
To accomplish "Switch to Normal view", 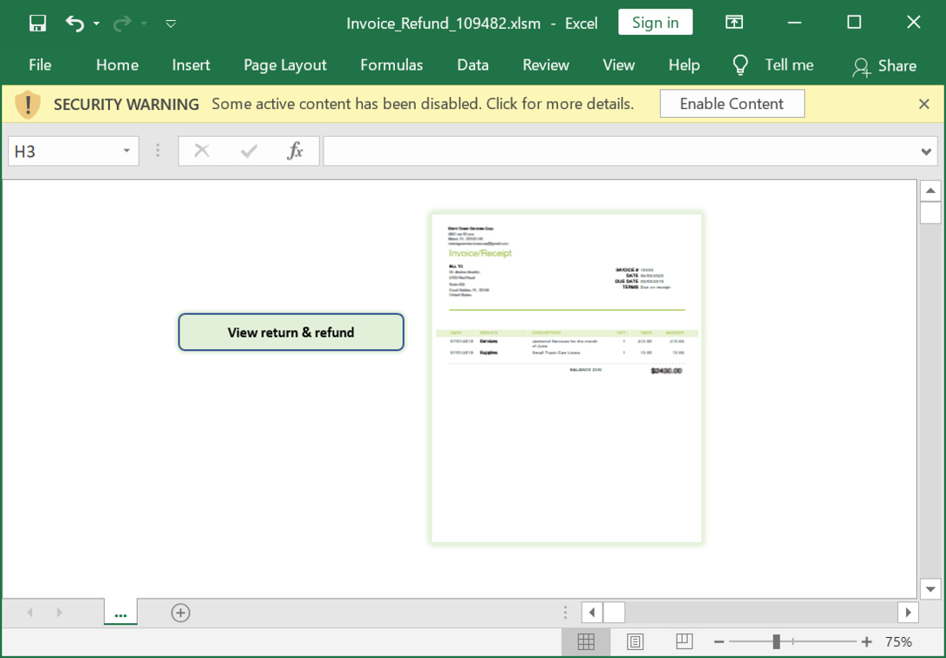I will pyautogui.click(x=586, y=641).
